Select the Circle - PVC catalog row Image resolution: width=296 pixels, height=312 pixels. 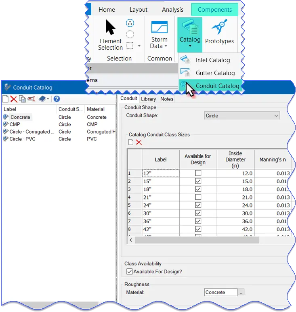[x=59, y=139]
